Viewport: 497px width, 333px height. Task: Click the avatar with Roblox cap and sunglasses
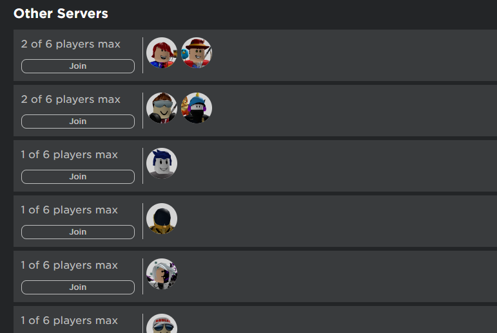click(162, 323)
